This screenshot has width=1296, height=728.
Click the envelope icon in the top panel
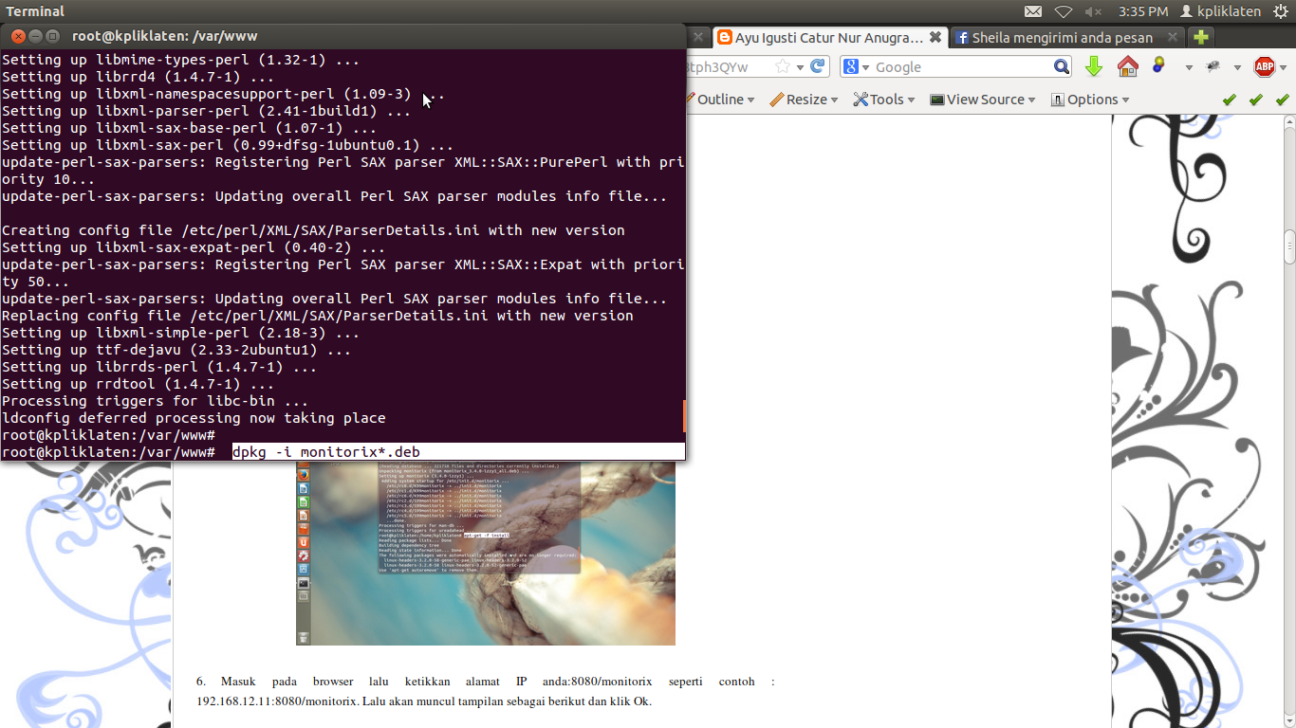[x=1034, y=11]
